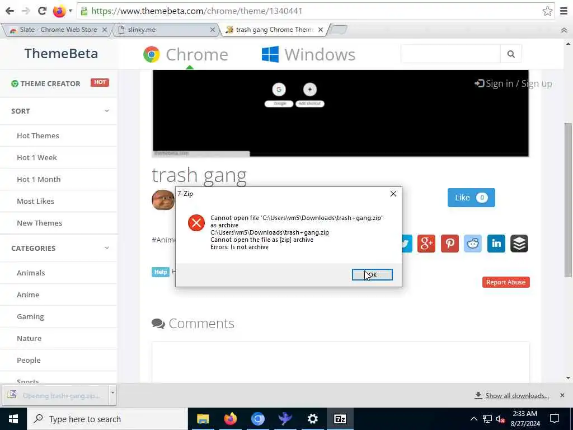Close the downloads bar
573x430 pixels.
tap(562, 395)
